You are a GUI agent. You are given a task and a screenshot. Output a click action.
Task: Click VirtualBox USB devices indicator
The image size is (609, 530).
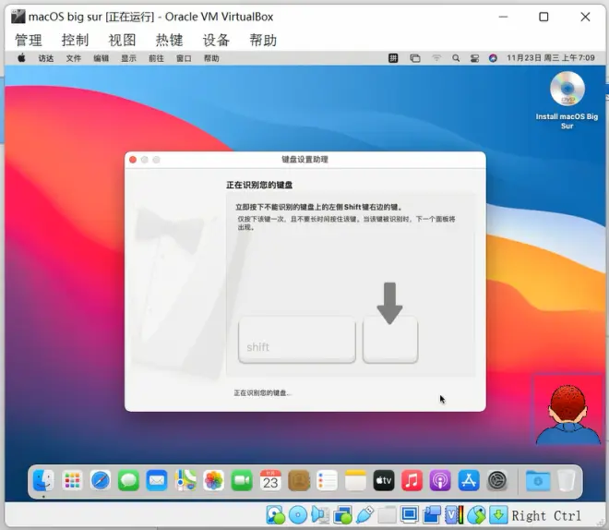coord(364,515)
